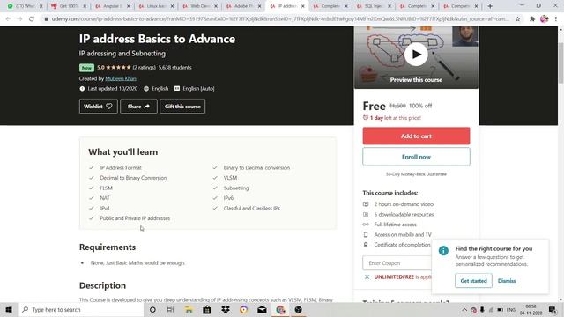Open Chrome's three-dot menu
This screenshot has height=317, width=564.
tap(556, 19)
